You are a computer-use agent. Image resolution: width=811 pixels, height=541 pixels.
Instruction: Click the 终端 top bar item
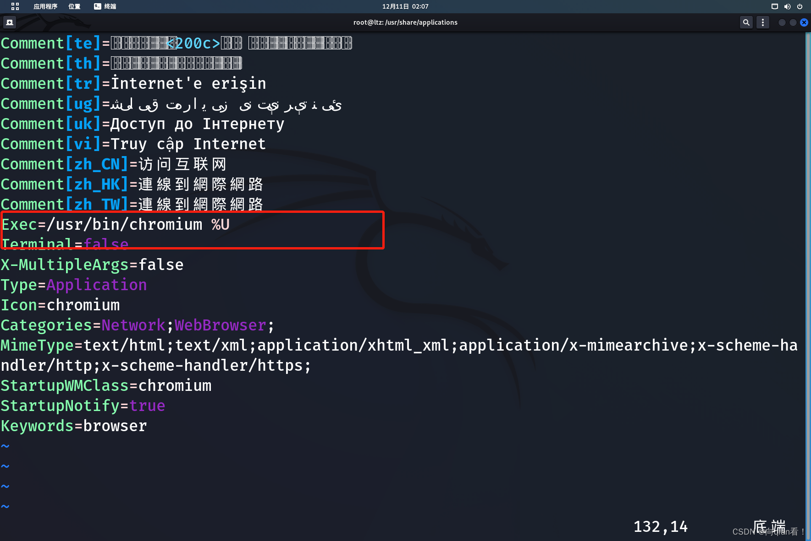[x=105, y=6]
